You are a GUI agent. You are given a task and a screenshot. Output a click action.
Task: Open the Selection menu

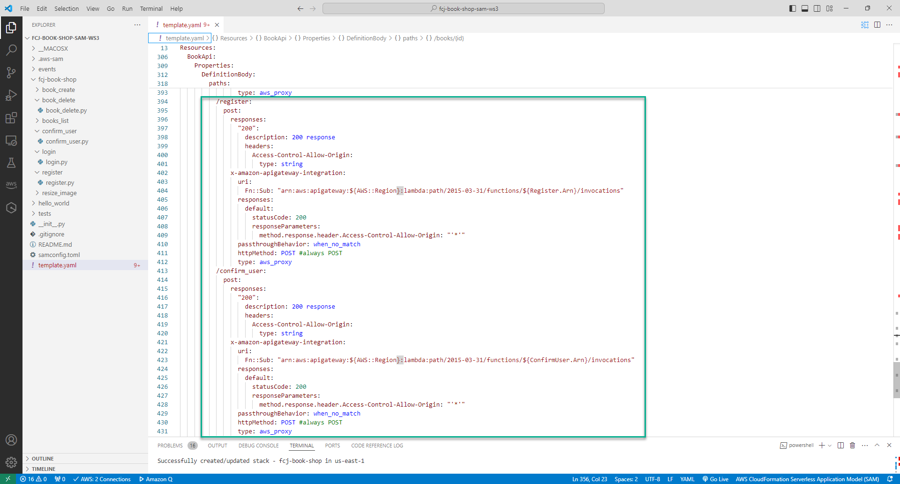[x=67, y=8]
